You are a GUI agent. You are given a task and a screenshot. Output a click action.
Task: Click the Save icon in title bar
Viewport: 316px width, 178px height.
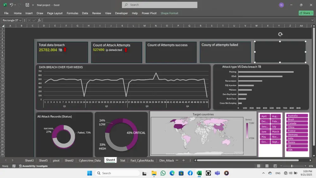27,5
